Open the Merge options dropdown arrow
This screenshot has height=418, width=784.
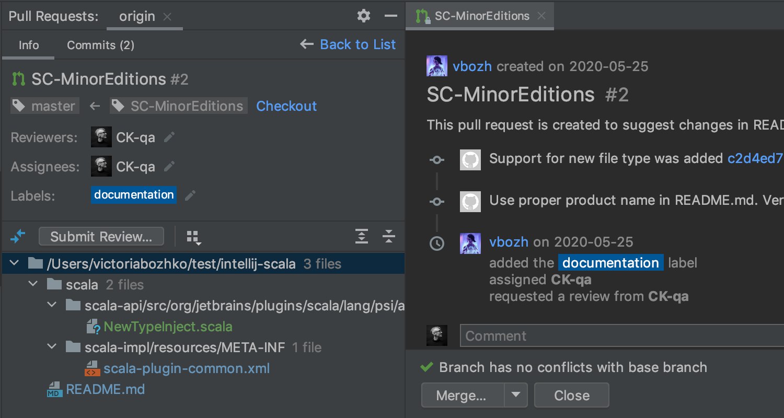(516, 396)
